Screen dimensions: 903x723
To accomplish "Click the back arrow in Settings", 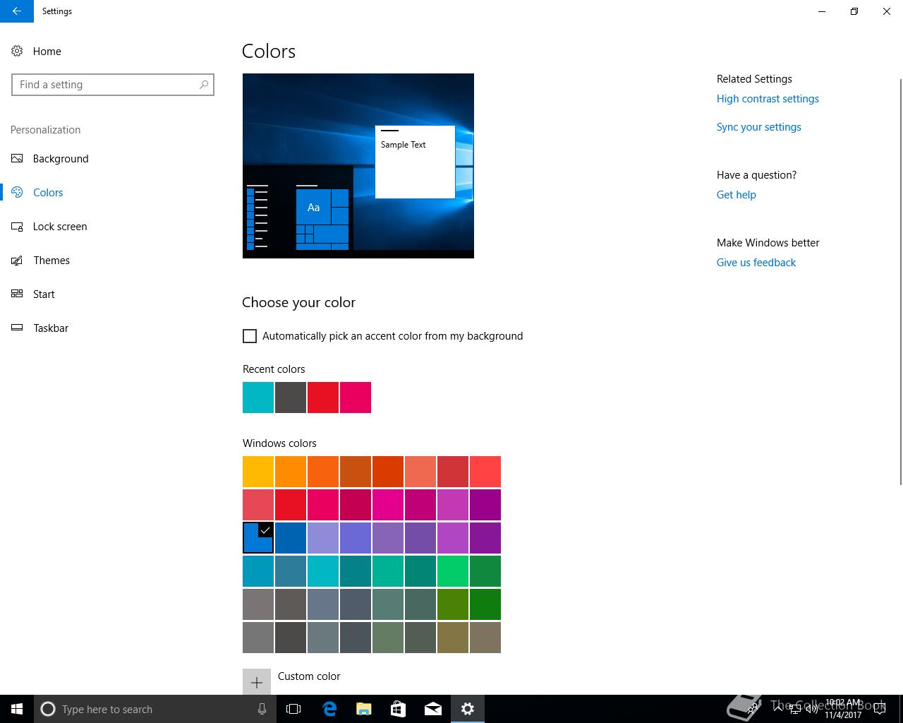I will pyautogui.click(x=16, y=11).
